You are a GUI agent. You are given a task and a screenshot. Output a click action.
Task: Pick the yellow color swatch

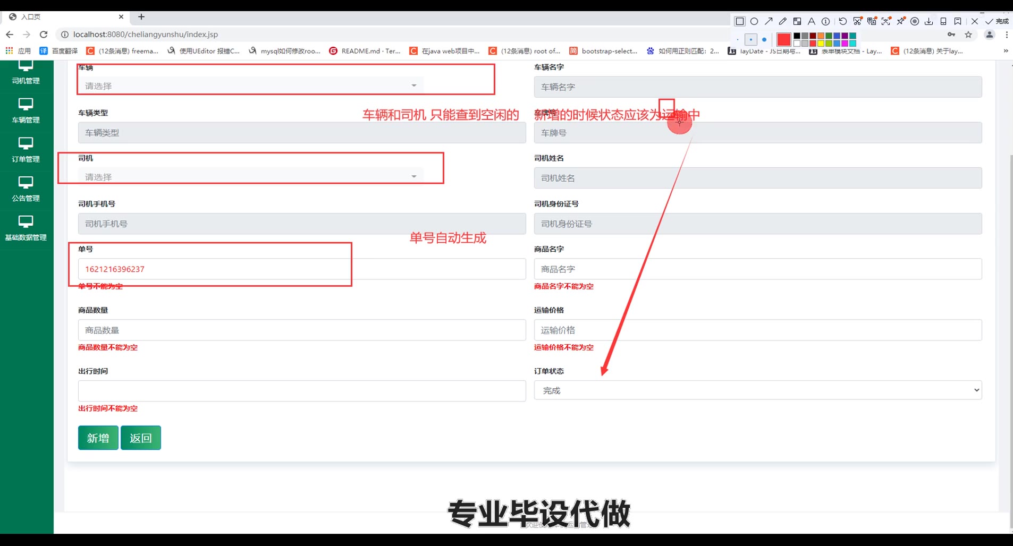point(821,43)
